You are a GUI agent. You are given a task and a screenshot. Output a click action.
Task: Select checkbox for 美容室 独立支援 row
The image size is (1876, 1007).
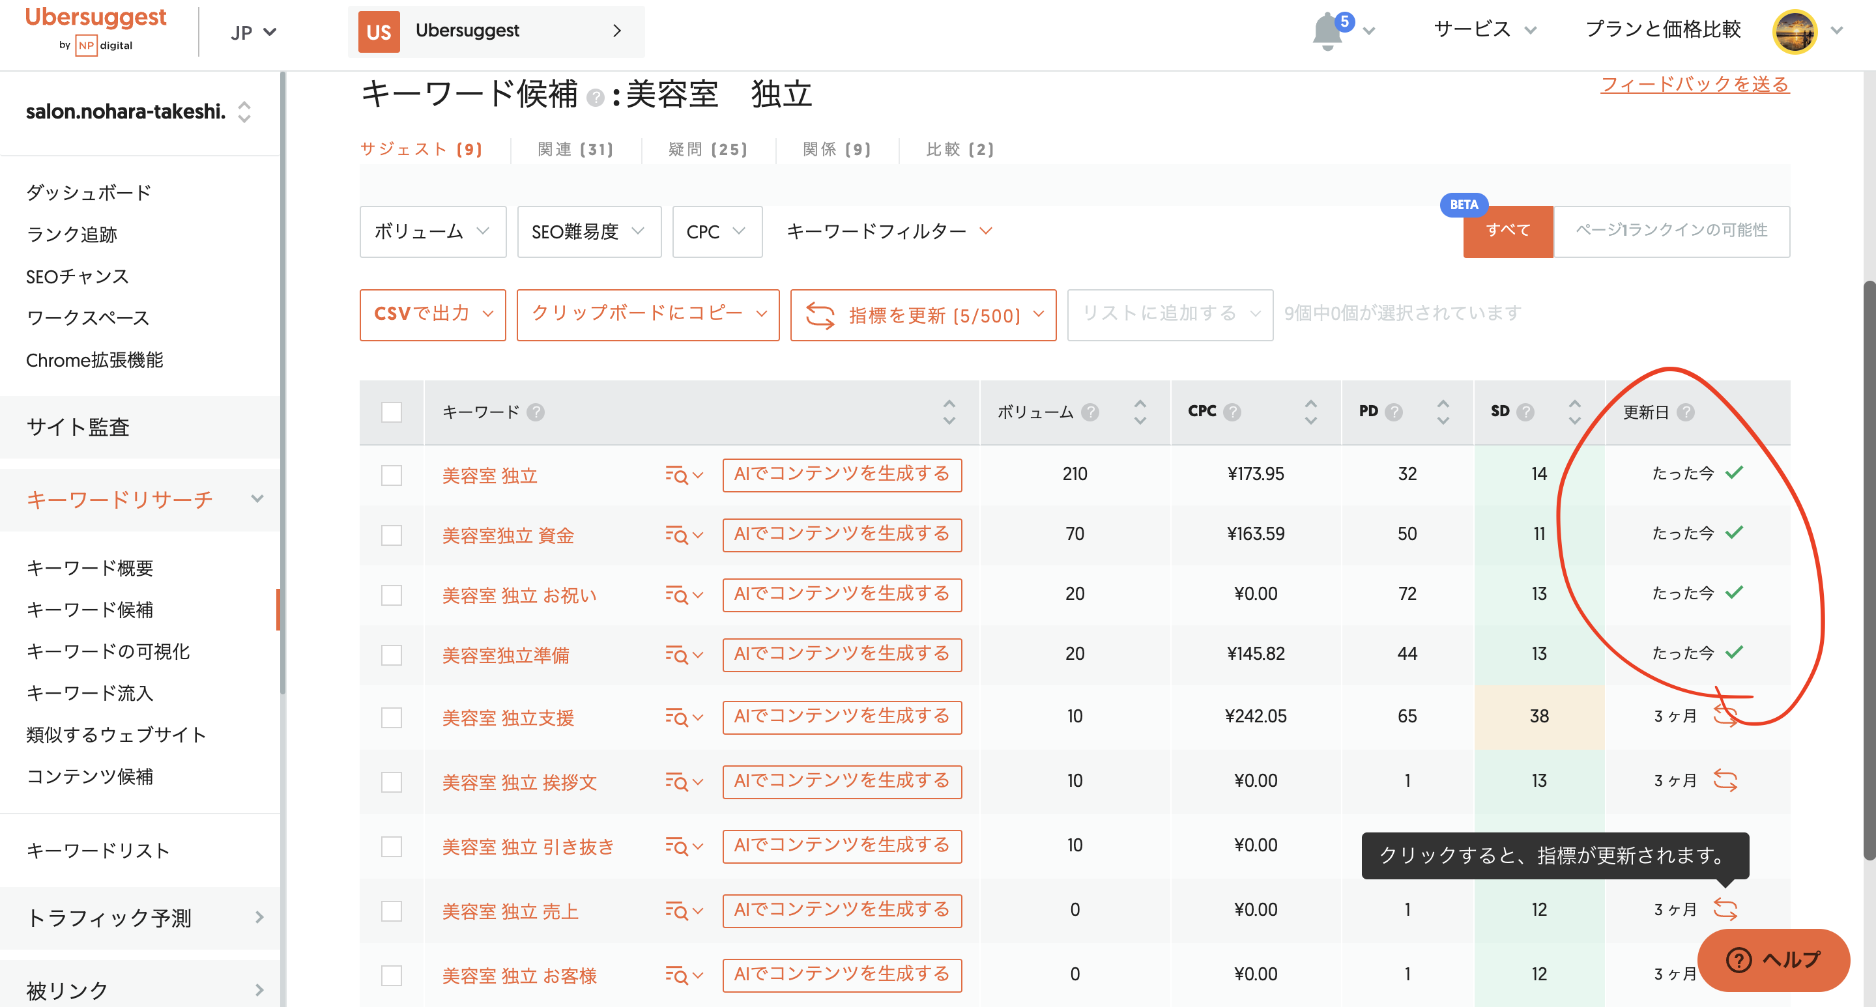click(x=391, y=717)
